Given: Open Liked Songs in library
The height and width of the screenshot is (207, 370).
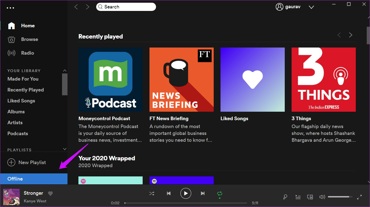Looking at the screenshot, I should pos(21,101).
